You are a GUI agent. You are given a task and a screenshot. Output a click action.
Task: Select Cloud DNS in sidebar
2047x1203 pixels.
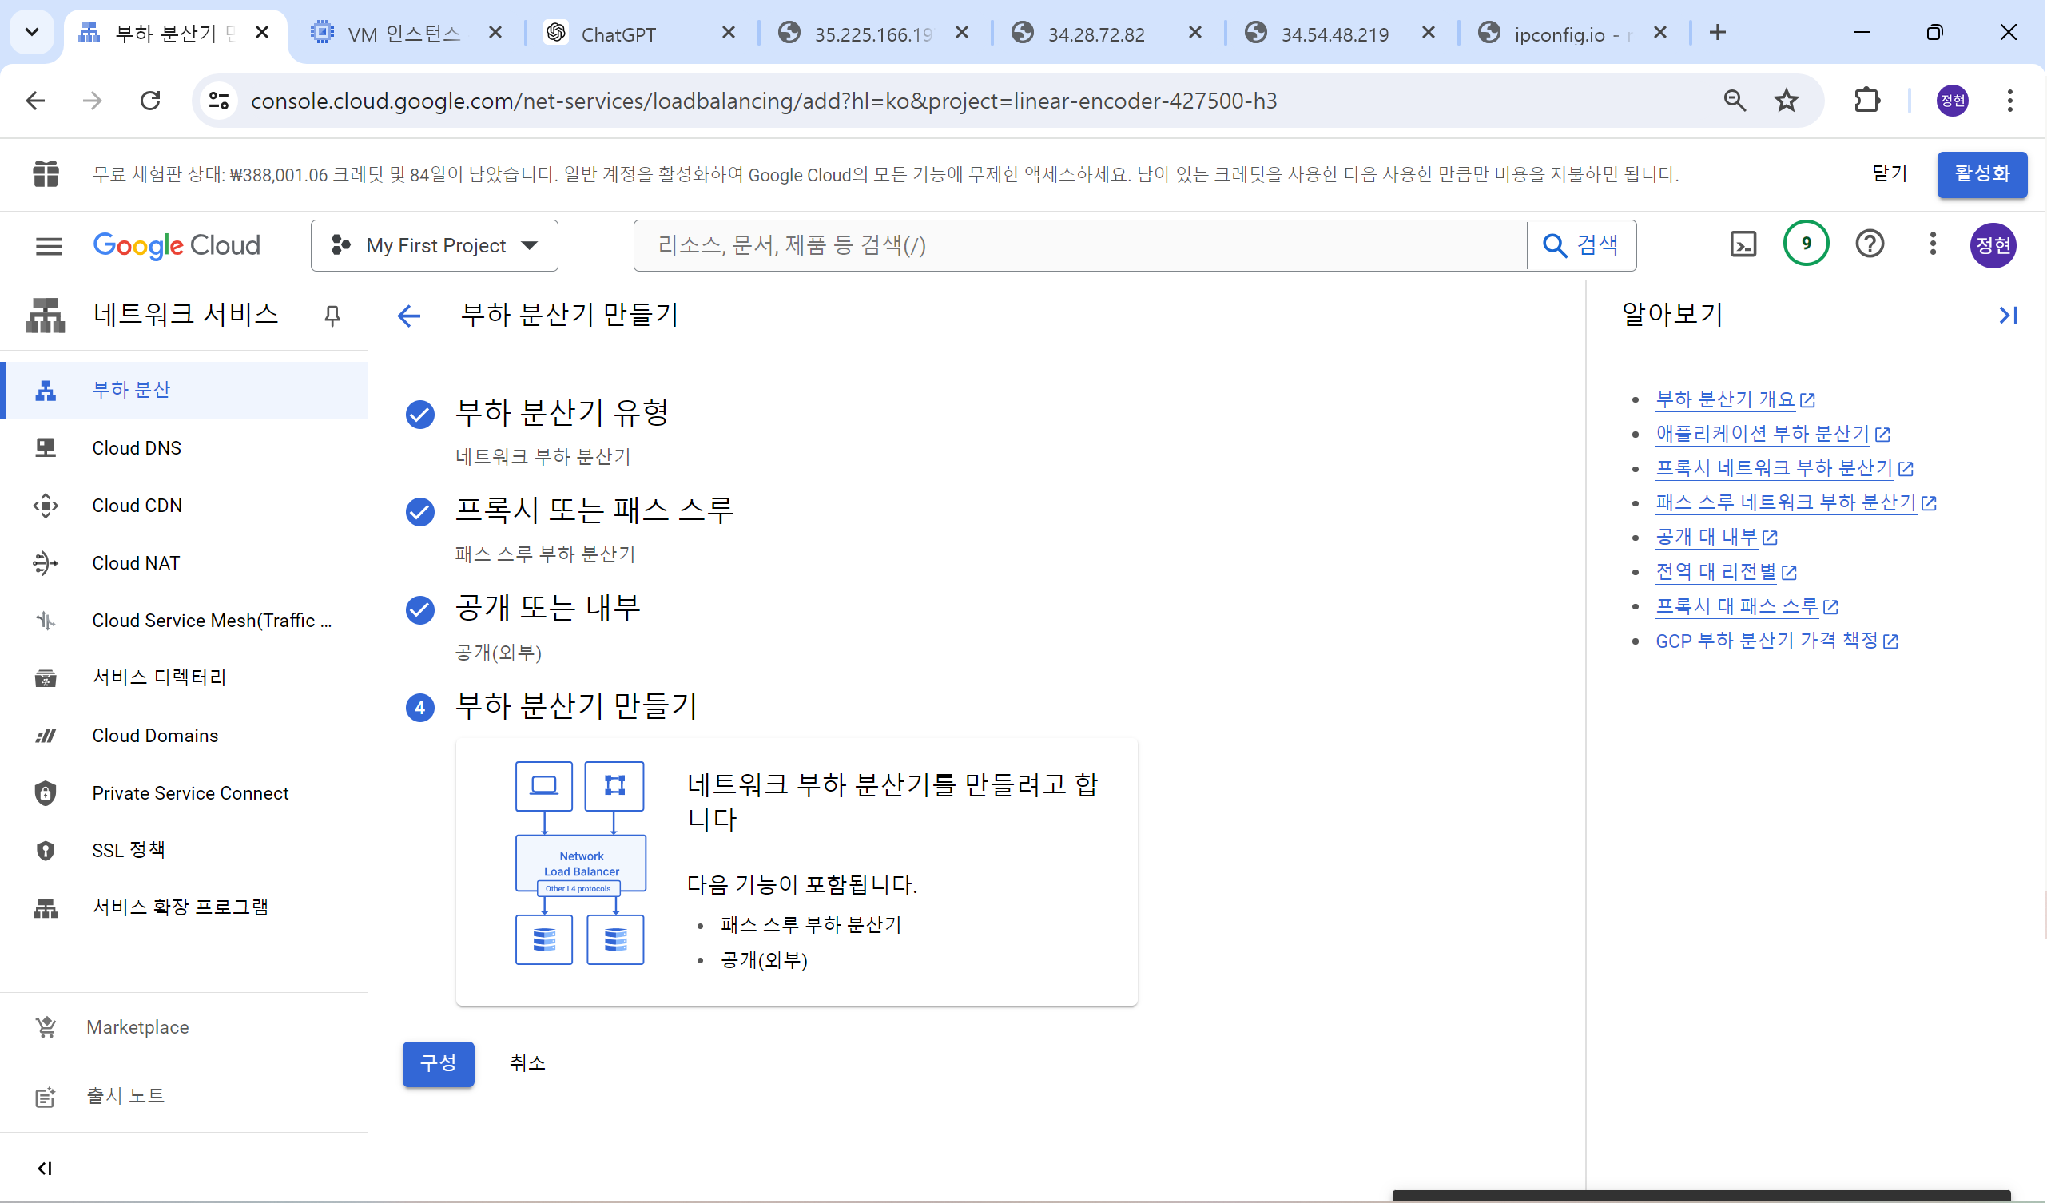[x=137, y=447]
